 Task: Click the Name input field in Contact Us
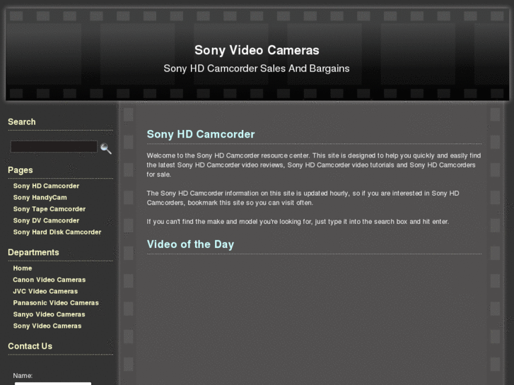click(53, 384)
